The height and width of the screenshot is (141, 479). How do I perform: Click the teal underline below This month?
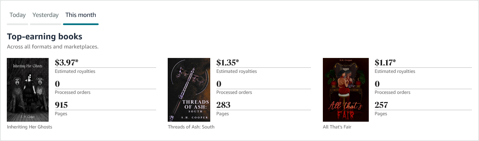(x=81, y=24)
